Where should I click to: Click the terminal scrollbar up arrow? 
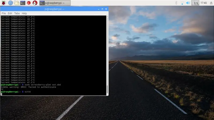click(107, 17)
